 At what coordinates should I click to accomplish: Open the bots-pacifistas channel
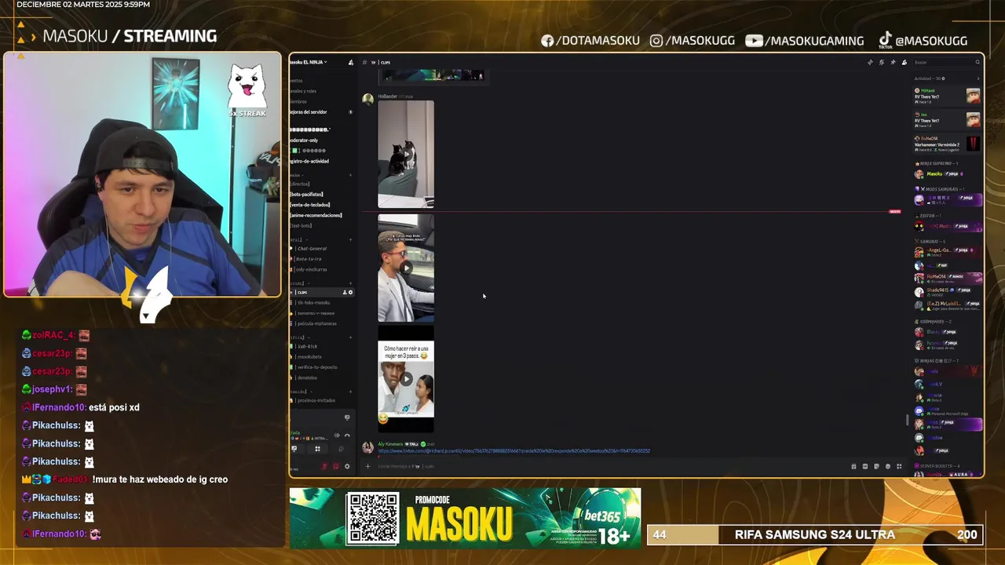pyautogui.click(x=306, y=194)
